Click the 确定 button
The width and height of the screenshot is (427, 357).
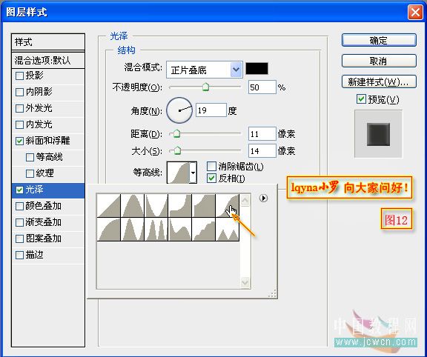pos(379,40)
